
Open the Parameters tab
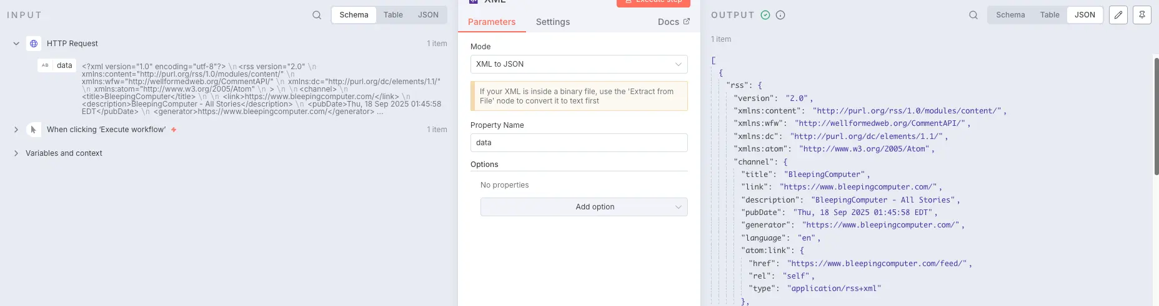click(x=492, y=22)
